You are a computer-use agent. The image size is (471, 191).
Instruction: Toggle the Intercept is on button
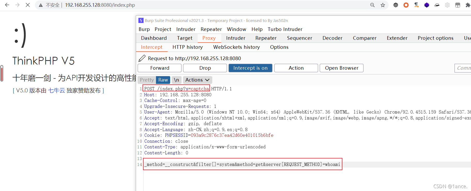[x=250, y=68]
